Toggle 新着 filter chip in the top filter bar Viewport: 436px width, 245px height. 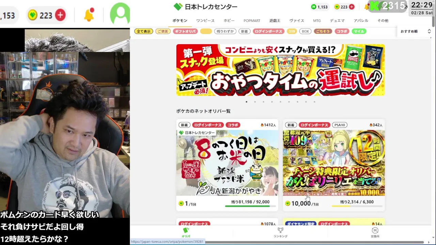coord(245,31)
